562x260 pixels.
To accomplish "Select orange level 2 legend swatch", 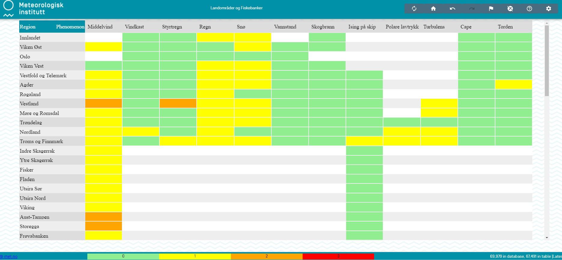I will coord(266,256).
